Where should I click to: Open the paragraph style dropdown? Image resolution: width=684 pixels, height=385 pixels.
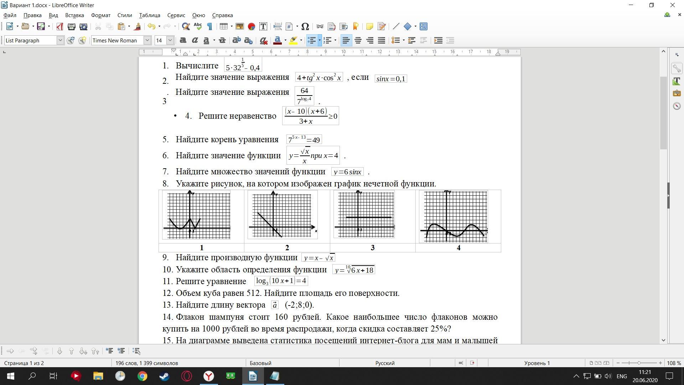tap(60, 40)
